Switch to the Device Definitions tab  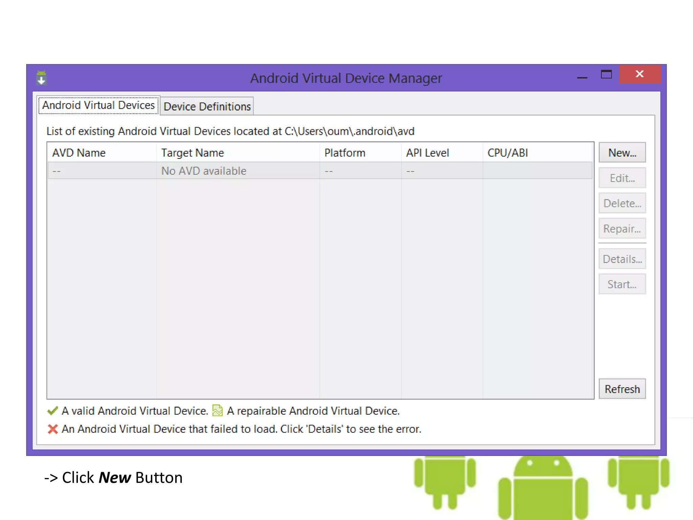point(207,107)
